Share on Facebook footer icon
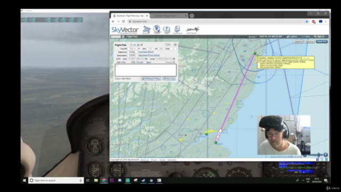Image resolution: width=341 pixels, height=192 pixels. point(318,159)
